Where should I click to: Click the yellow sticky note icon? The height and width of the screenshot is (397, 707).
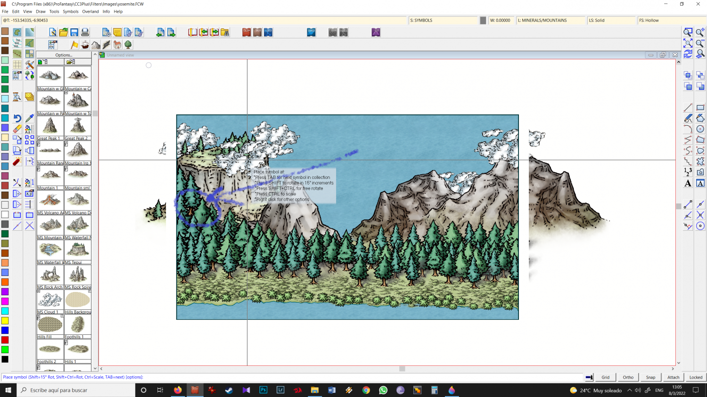point(117,32)
